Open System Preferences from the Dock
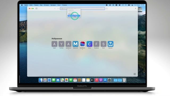 point(109,80)
